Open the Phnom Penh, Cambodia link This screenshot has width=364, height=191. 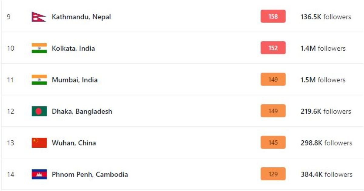click(x=90, y=175)
